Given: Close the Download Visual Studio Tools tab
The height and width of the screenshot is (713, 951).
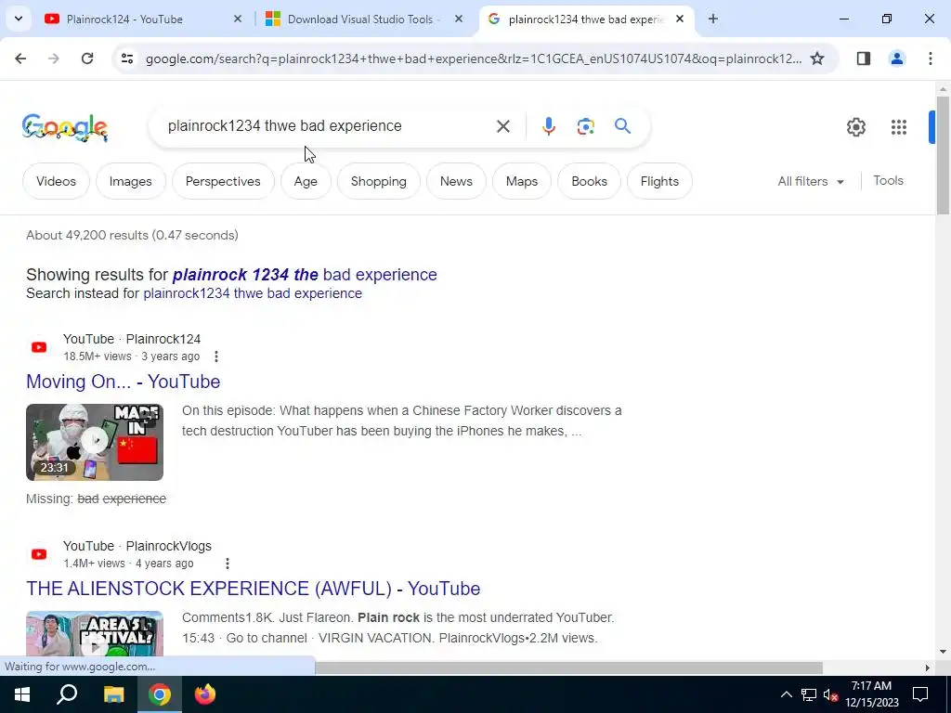Looking at the screenshot, I should click(459, 19).
